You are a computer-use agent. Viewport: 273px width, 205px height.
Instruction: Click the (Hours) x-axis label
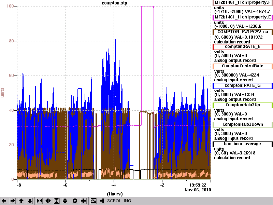point(115,194)
